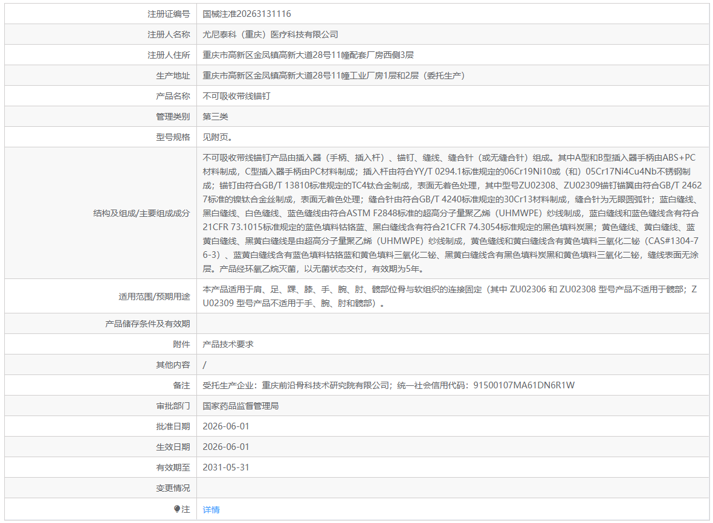The image size is (713, 523).
Task: Click the structure description paragraph text
Action: 452,213
